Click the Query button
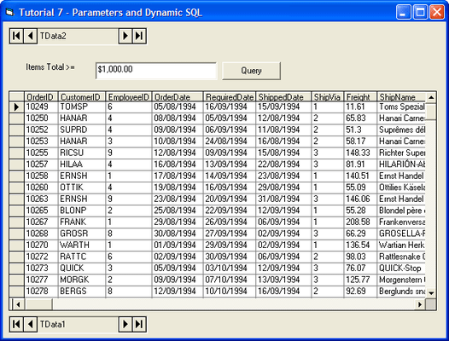The image size is (449, 341). pyautogui.click(x=251, y=71)
